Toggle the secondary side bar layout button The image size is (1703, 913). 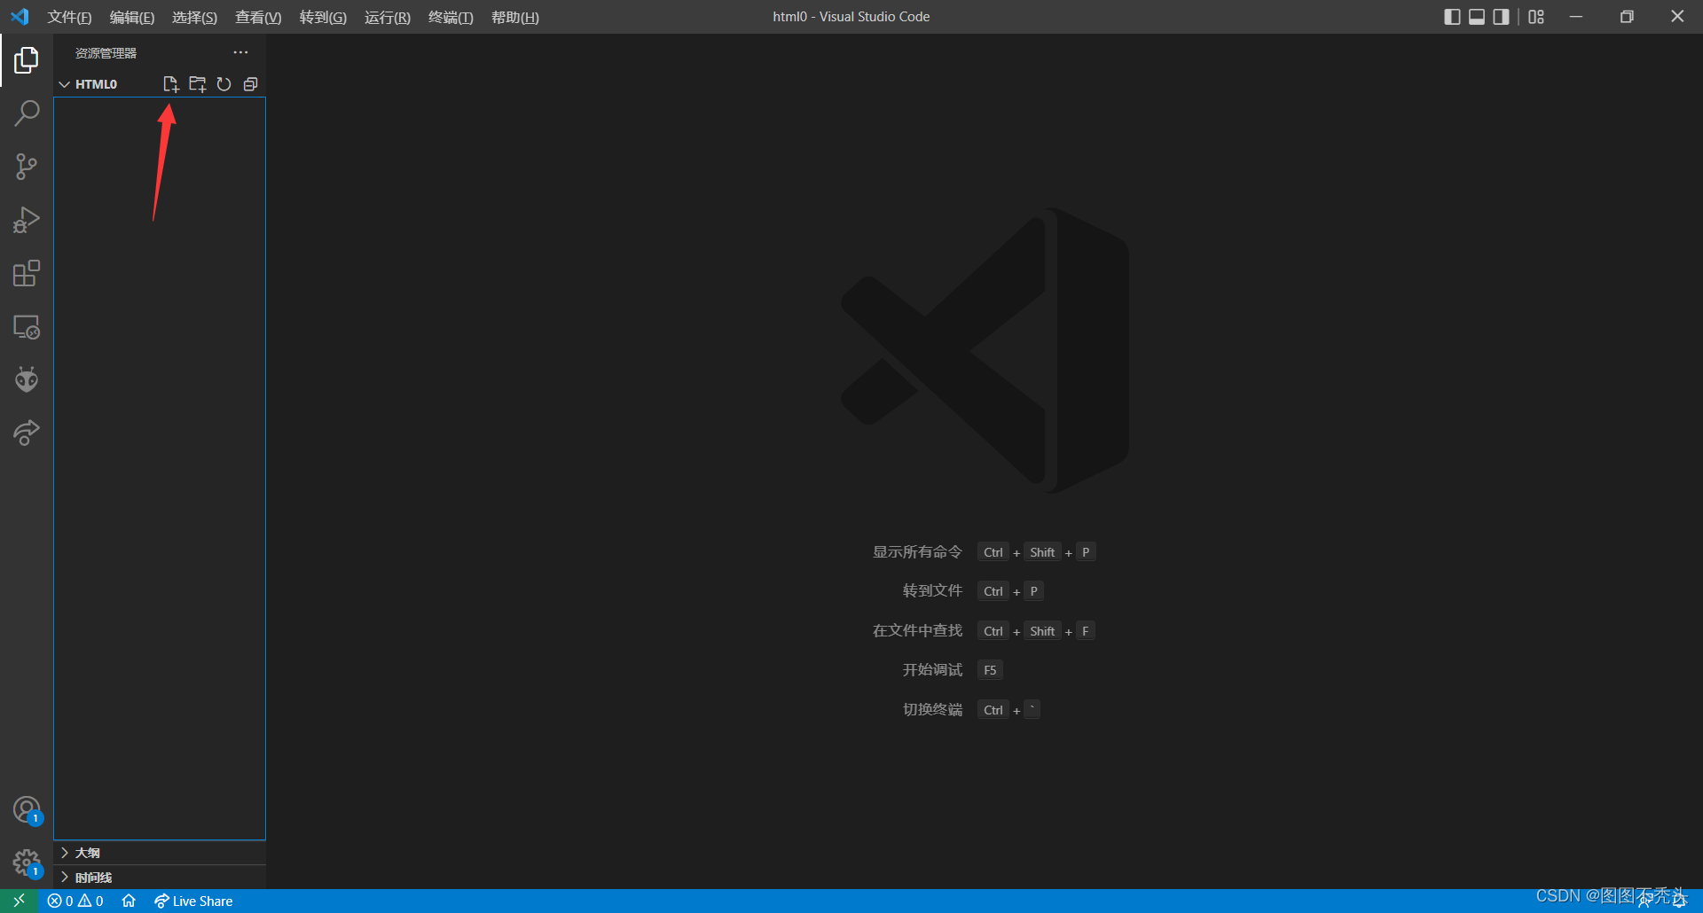[1501, 17]
